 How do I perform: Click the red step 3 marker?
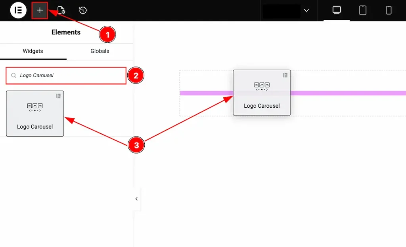136,145
